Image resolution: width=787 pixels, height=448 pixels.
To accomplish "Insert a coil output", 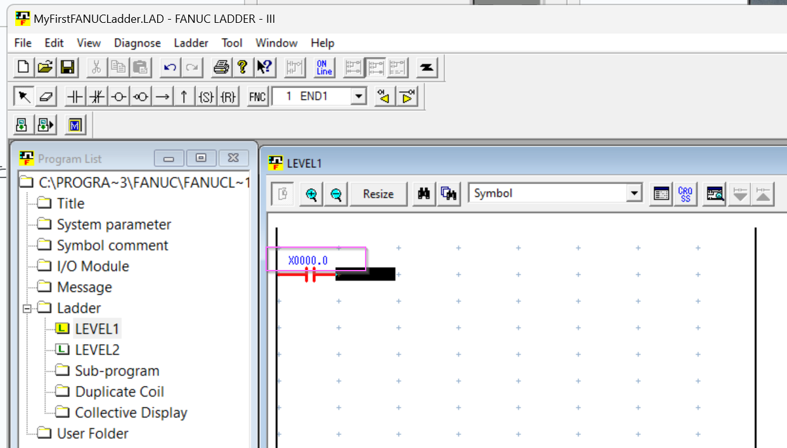I will tap(119, 97).
